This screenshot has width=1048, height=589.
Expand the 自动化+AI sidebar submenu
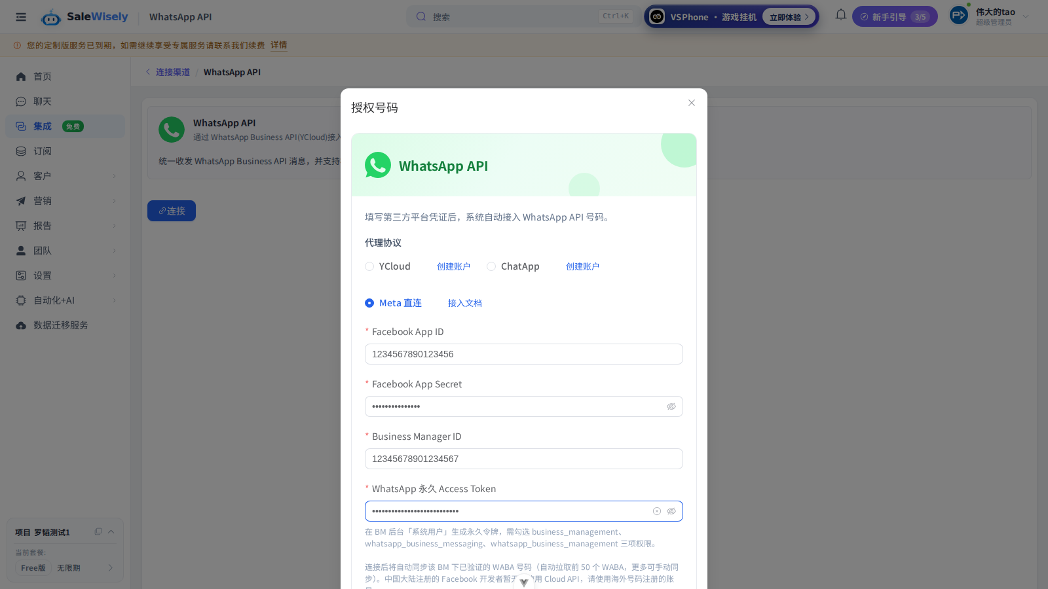coord(114,300)
